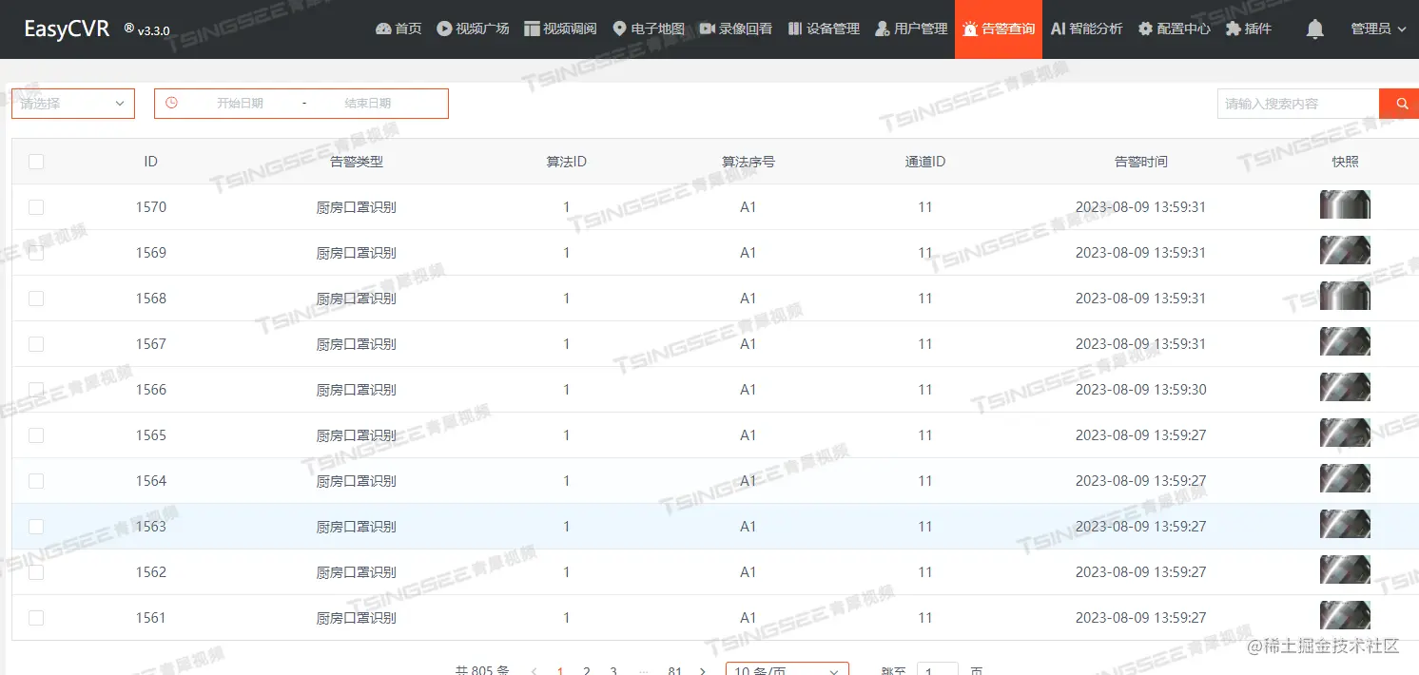This screenshot has height=675, width=1419.
Task: Open 录像回看 playback page
Action: [x=736, y=29]
